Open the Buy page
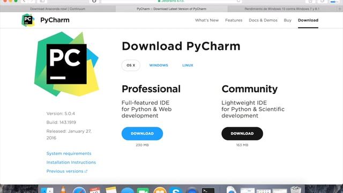Viewport: 343px width, 193px height. coord(287,20)
